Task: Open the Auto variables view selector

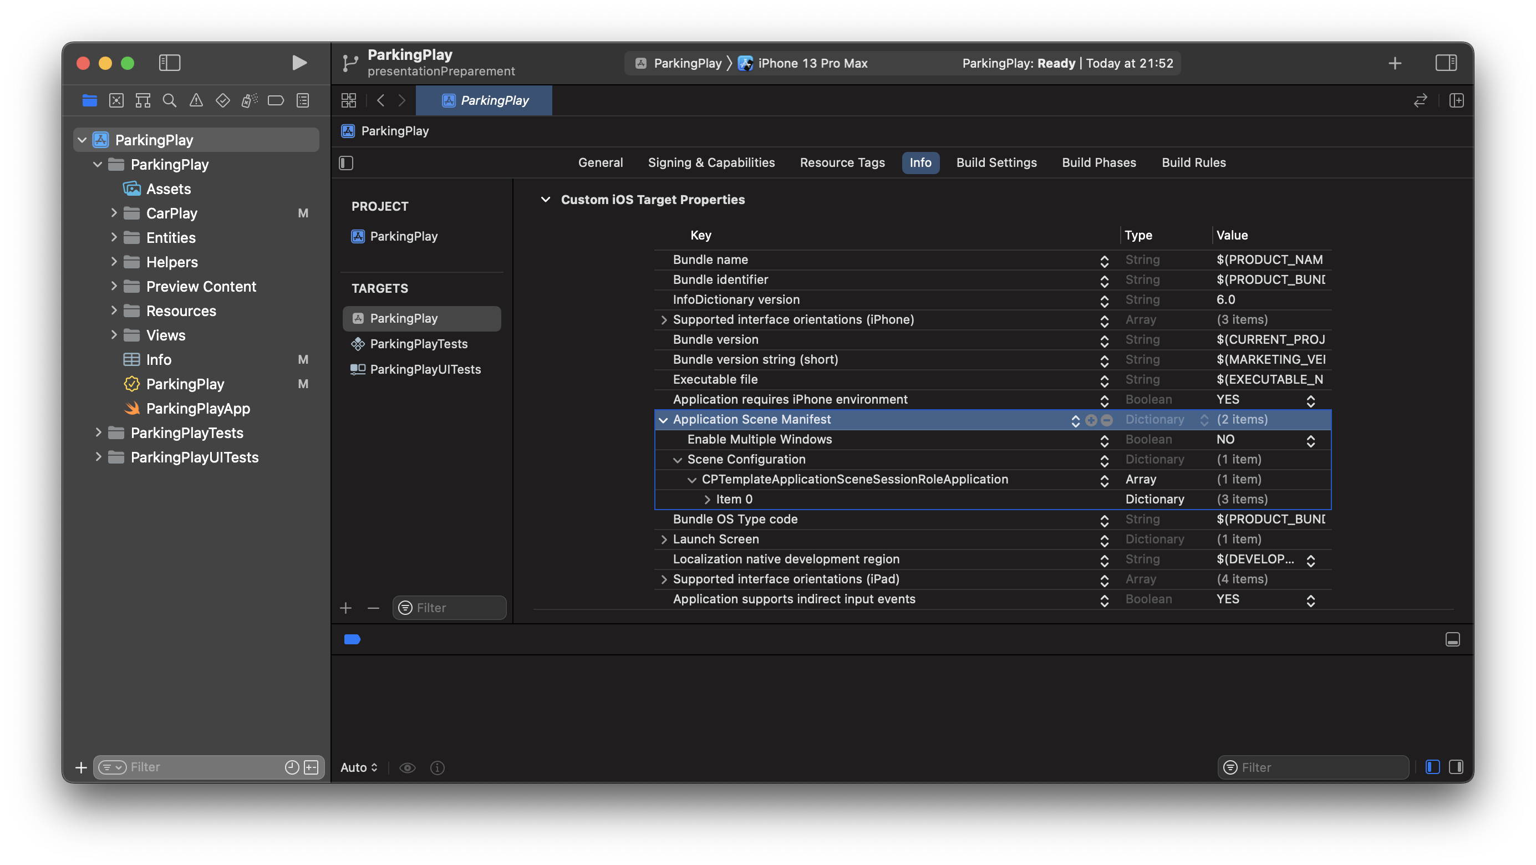Action: 359,767
